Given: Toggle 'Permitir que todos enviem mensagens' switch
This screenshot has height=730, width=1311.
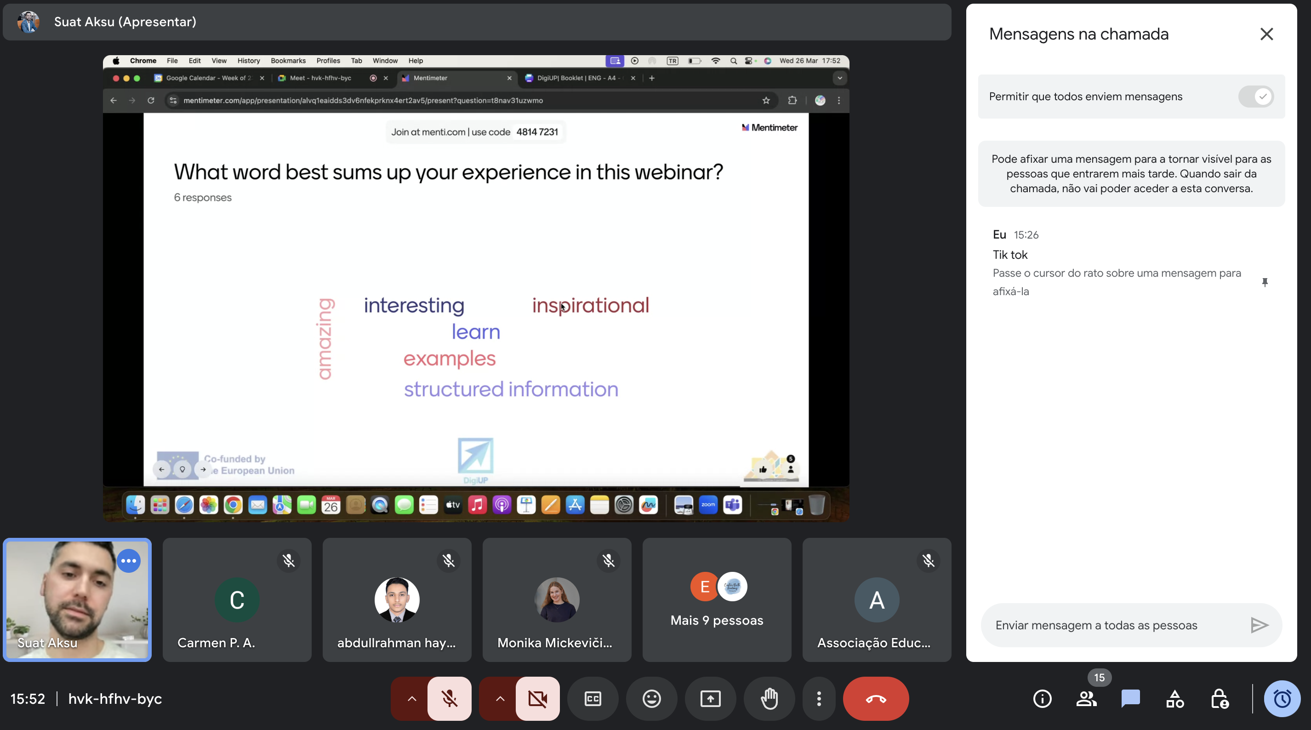Looking at the screenshot, I should (x=1255, y=97).
